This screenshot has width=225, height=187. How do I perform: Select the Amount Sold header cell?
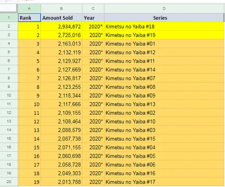pyautogui.click(x=62, y=18)
